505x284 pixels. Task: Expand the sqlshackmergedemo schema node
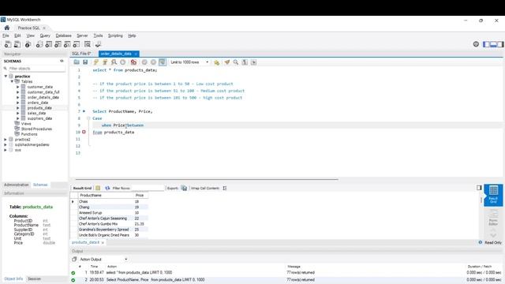tap(6, 144)
